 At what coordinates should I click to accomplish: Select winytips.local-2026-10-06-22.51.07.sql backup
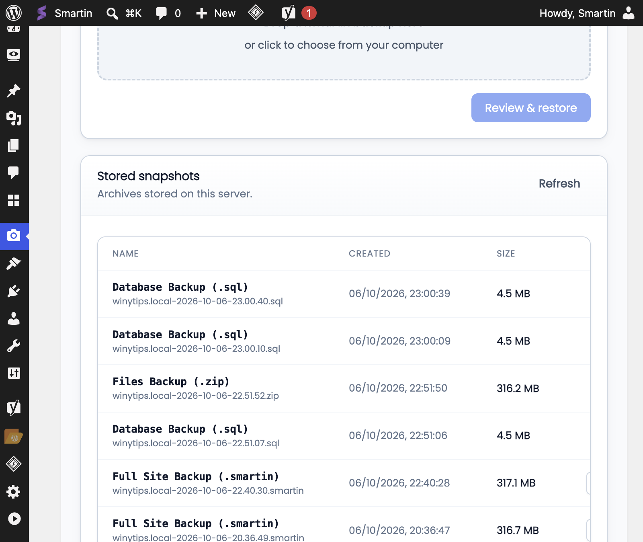(x=344, y=436)
